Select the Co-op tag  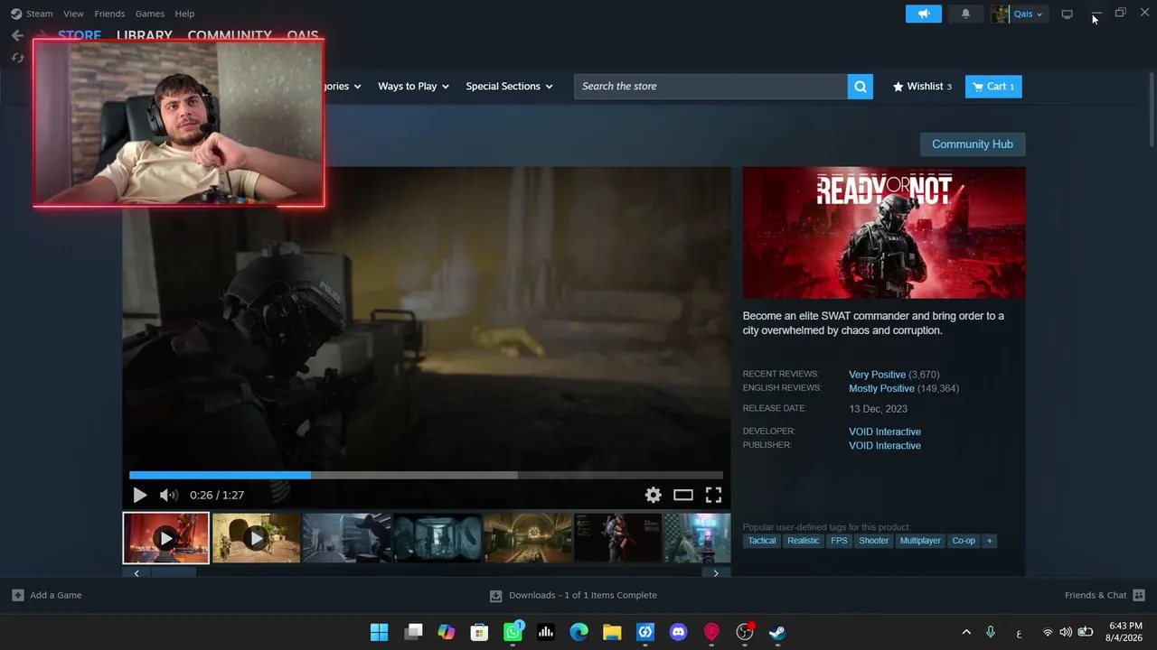[x=964, y=541]
